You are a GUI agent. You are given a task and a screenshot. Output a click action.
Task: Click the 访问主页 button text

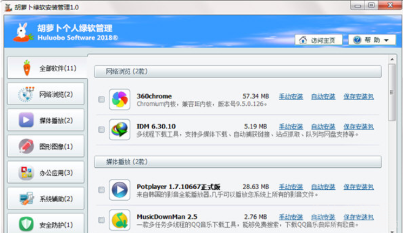point(323,40)
